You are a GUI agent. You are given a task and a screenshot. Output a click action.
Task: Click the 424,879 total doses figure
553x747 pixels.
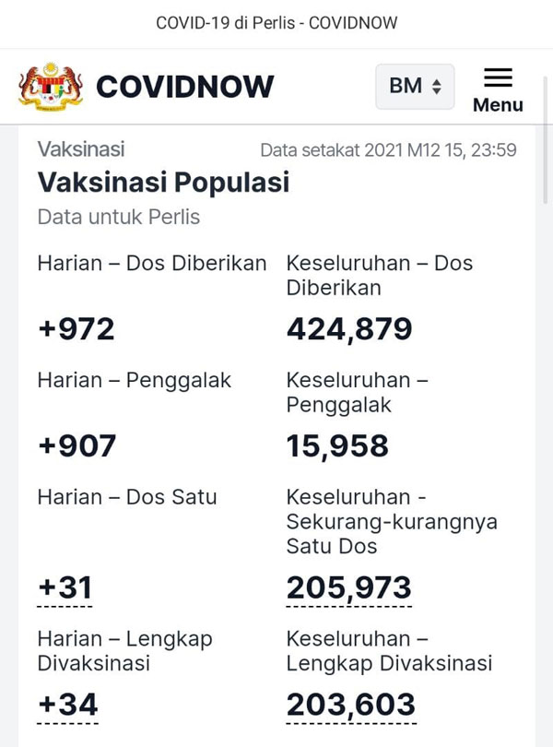tap(349, 329)
